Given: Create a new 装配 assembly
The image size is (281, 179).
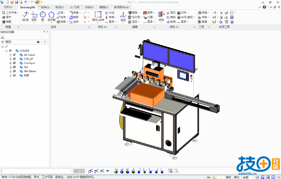Looking at the screenshot, I should [7, 22].
